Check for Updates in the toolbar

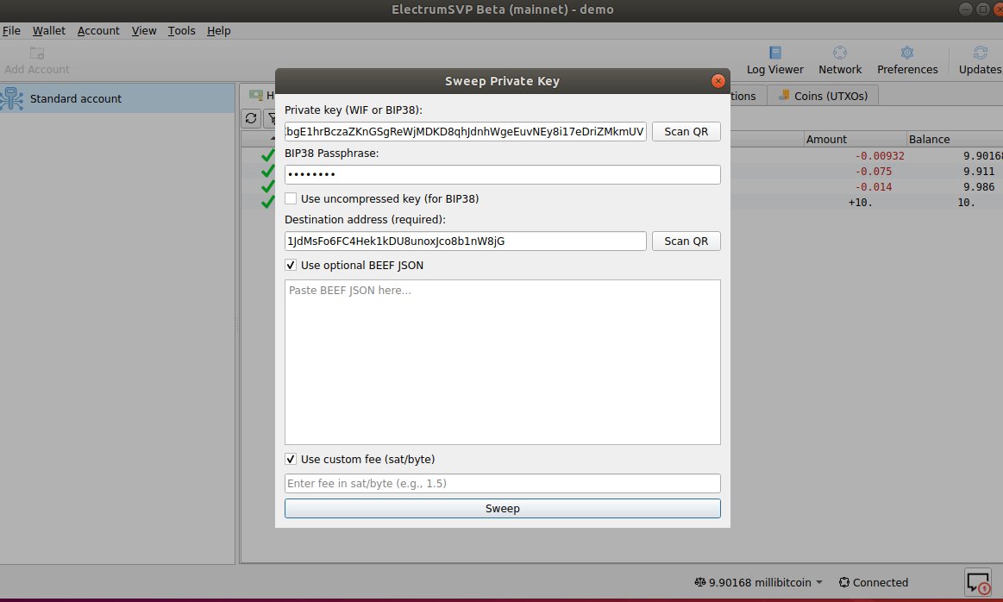(980, 60)
